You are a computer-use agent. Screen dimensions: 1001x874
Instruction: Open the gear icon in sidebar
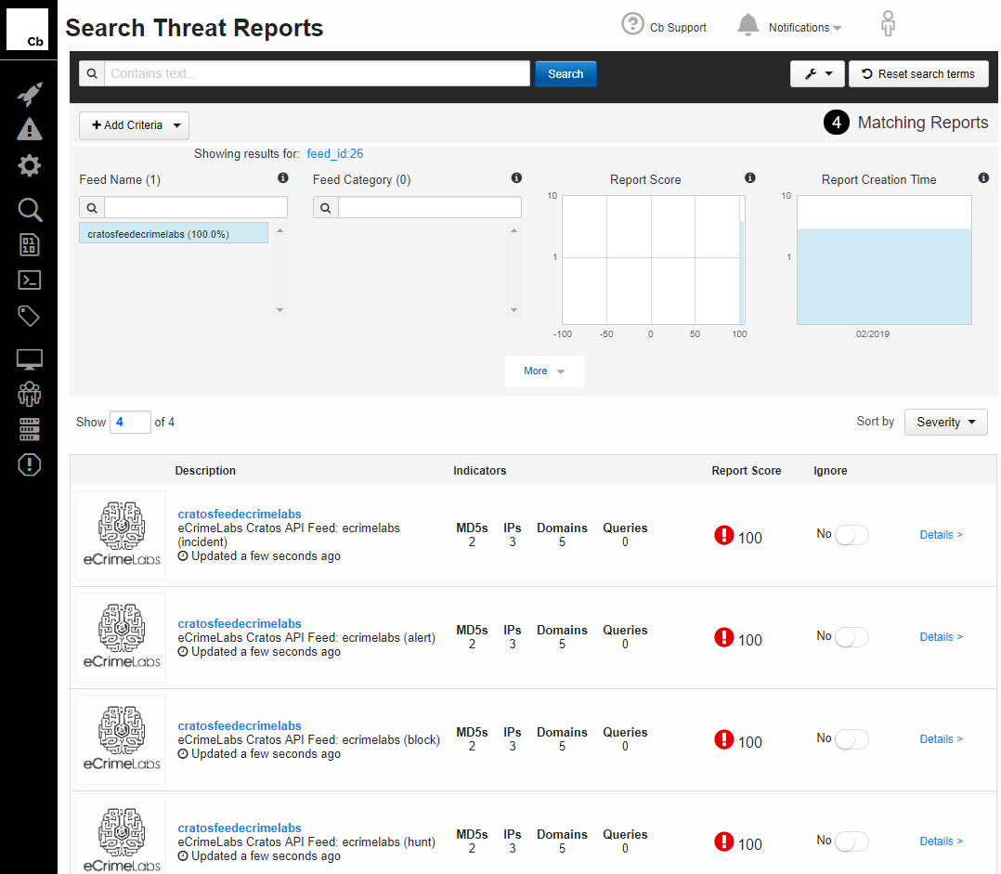point(30,166)
